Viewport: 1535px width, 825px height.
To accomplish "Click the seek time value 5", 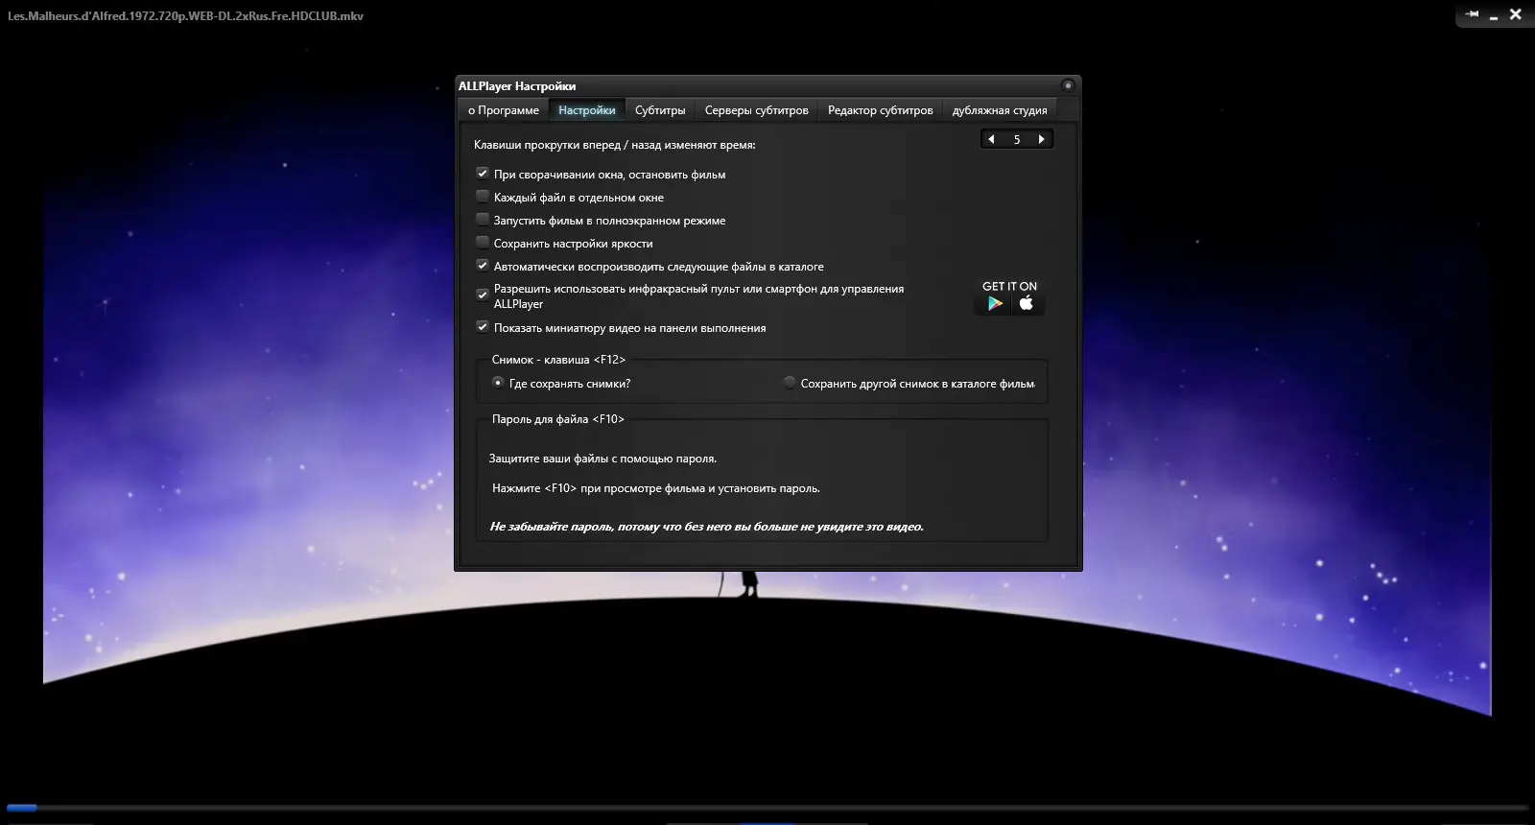I will pyautogui.click(x=1017, y=139).
